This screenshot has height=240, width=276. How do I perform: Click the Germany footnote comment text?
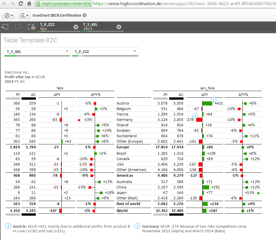[x=194, y=229]
